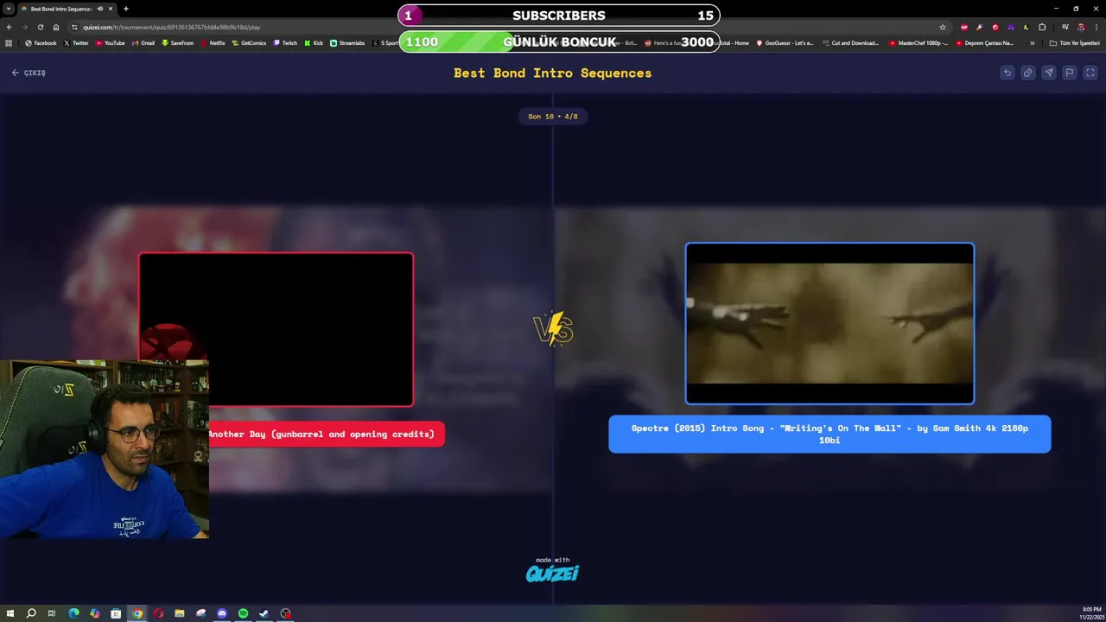The height and width of the screenshot is (622, 1106).
Task: Close the Best Bond Intro Sequences tab
Action: click(111, 9)
